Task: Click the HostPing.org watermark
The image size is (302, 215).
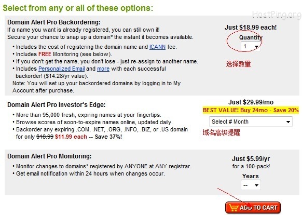Action: (x=277, y=15)
